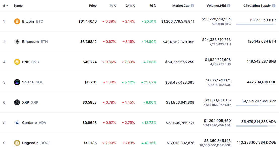Screen dimensions: 279x151
Task: Click the XRP black logo icon
Action: click(17, 102)
